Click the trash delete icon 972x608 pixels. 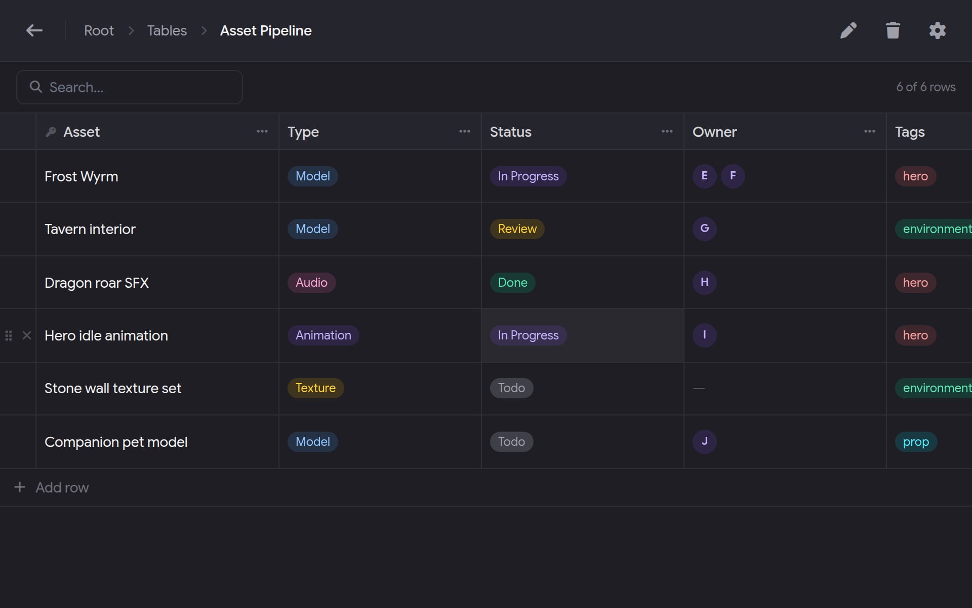893,30
